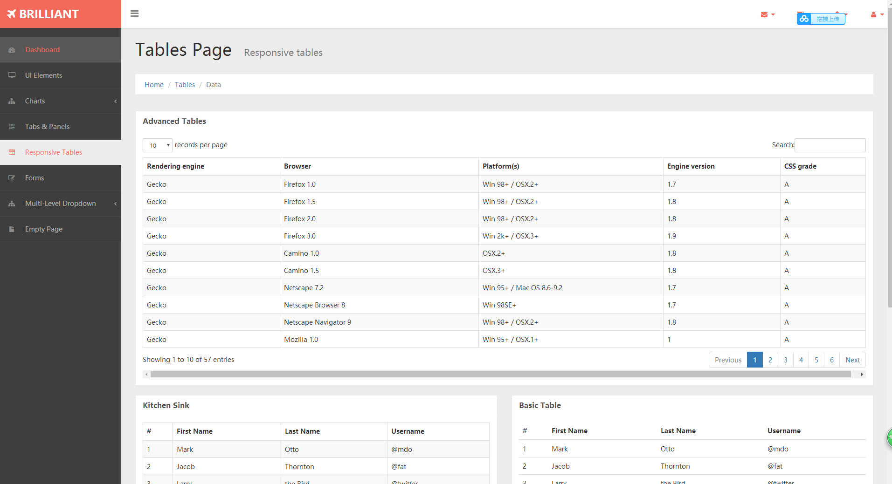
Task: Open the envelope messages icon
Action: pos(764,14)
